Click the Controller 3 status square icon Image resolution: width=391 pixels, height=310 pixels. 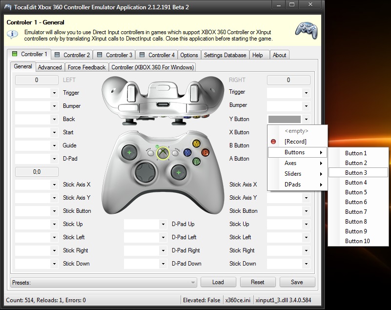[x=100, y=55]
